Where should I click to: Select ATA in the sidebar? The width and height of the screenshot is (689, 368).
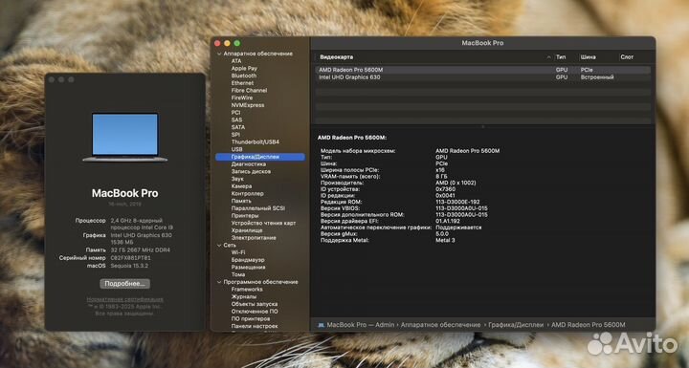(236, 61)
